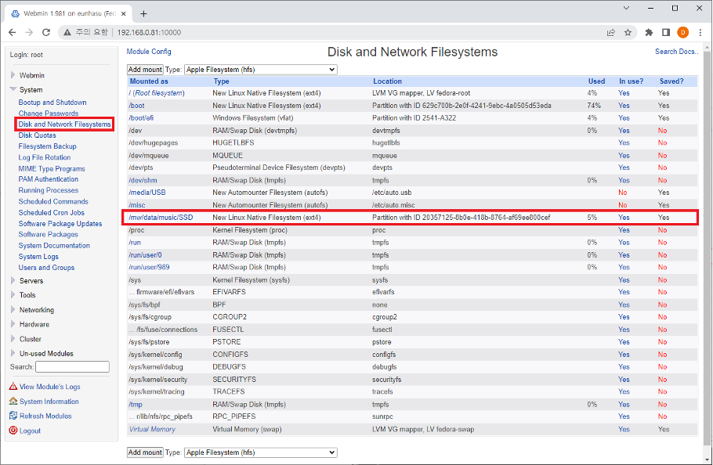
Task: Open the top filesystem Type dropdown
Action: [x=260, y=70]
